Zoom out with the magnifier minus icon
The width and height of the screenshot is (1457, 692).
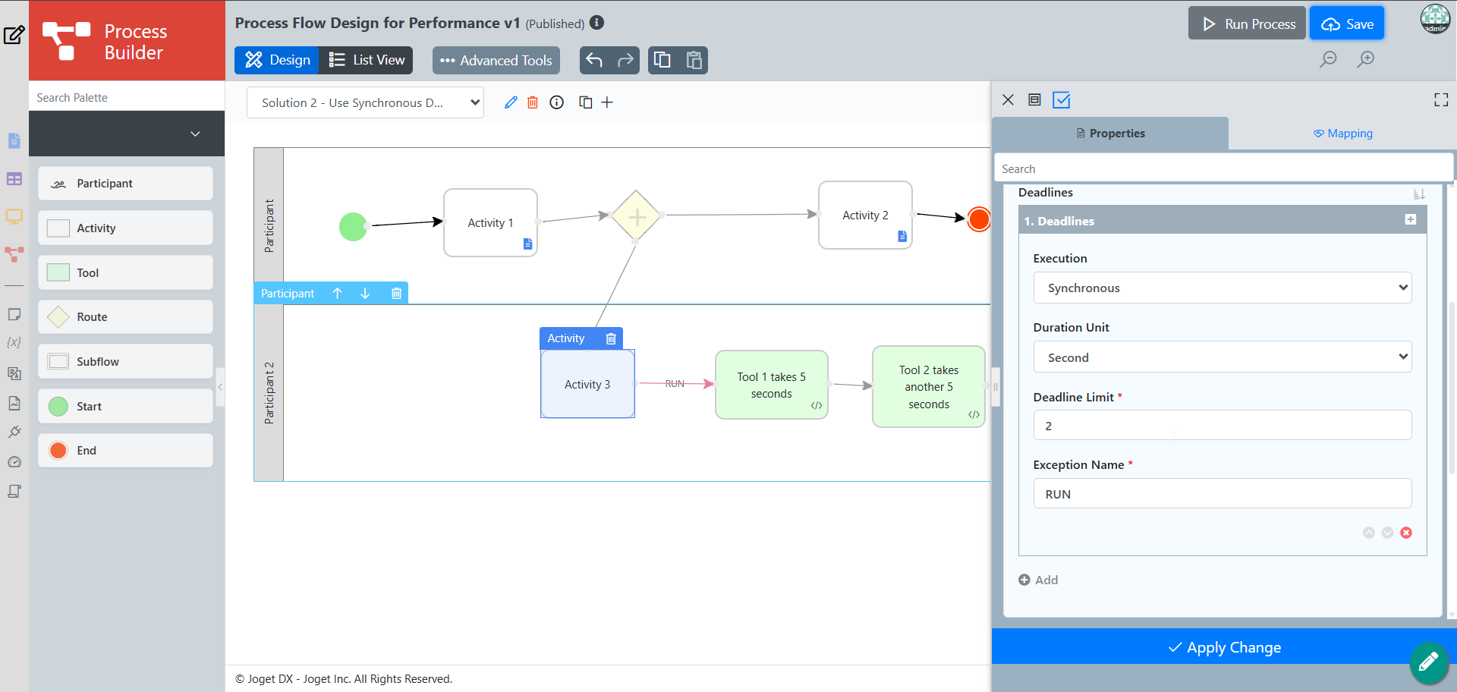[x=1328, y=59]
